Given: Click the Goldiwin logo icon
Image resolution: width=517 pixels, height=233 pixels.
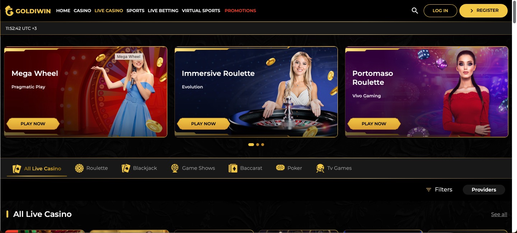Looking at the screenshot, I should (x=9, y=11).
